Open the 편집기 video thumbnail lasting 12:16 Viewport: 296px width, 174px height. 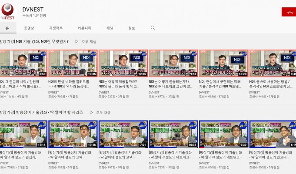click(23, 134)
